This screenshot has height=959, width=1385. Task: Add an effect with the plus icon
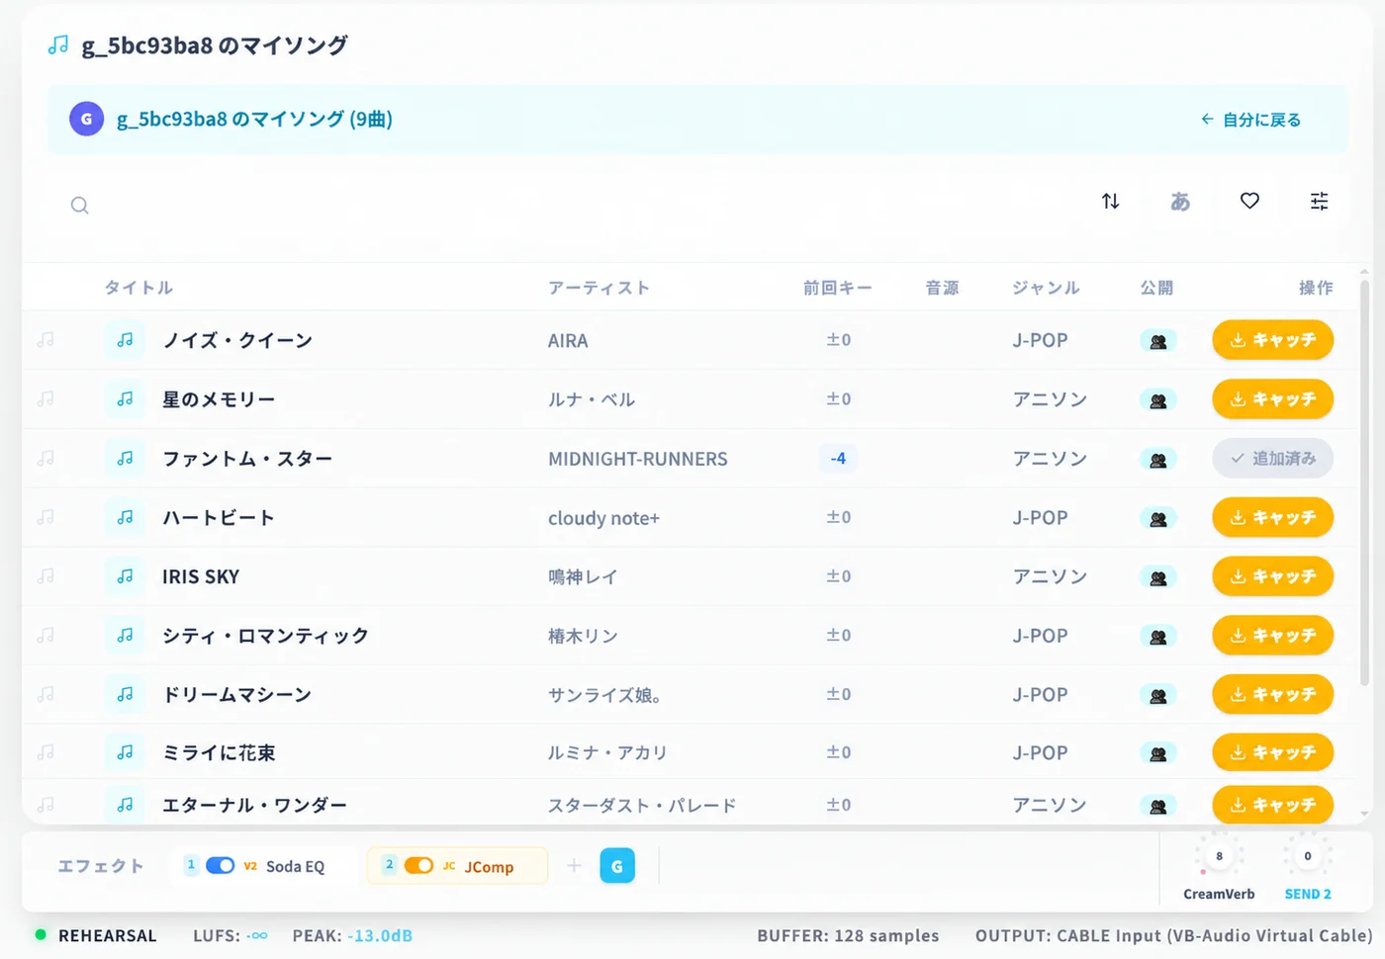tap(574, 866)
